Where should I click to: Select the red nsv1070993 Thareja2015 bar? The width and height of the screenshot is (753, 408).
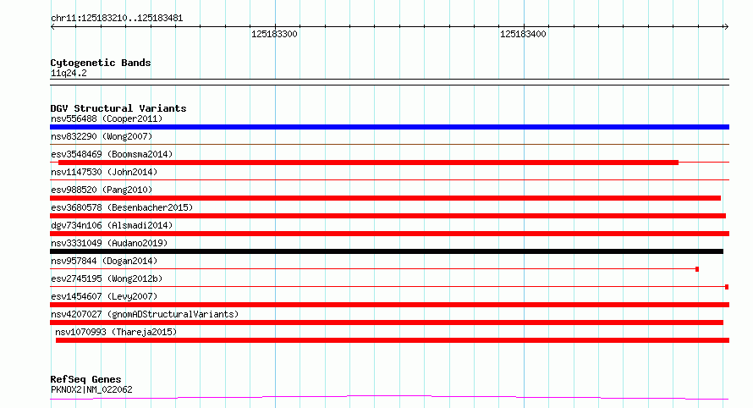393,340
